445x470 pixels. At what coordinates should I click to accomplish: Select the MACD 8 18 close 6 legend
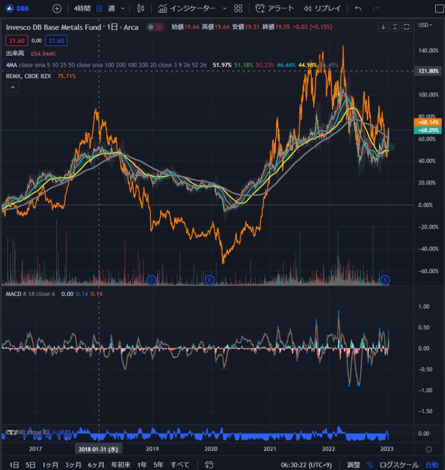coord(30,294)
